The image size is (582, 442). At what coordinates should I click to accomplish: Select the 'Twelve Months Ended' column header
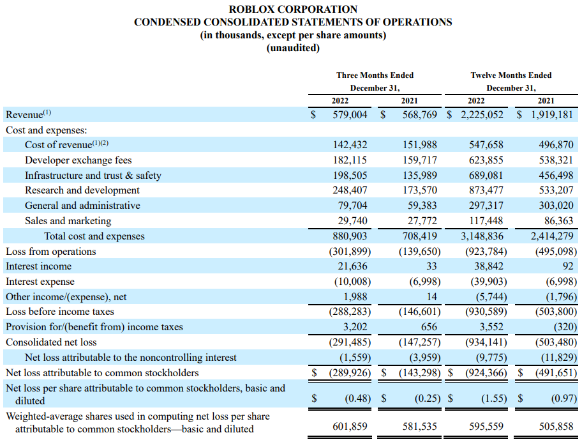[x=511, y=75]
